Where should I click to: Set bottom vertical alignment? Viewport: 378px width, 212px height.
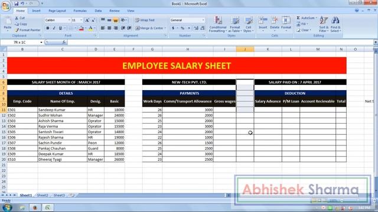pyautogui.click(x=116, y=20)
